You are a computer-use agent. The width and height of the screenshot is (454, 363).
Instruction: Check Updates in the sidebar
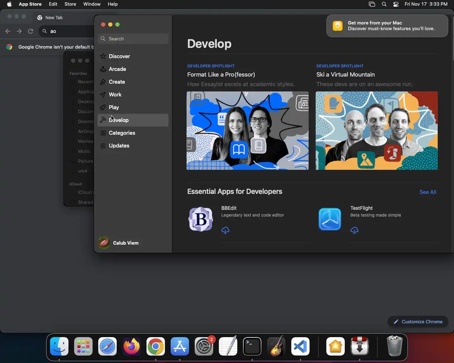coord(133,146)
